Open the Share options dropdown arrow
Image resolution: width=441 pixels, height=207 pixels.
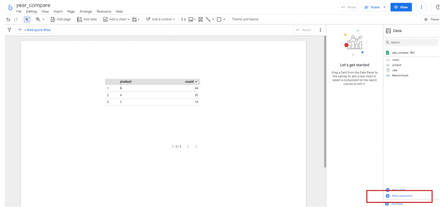(x=384, y=7)
